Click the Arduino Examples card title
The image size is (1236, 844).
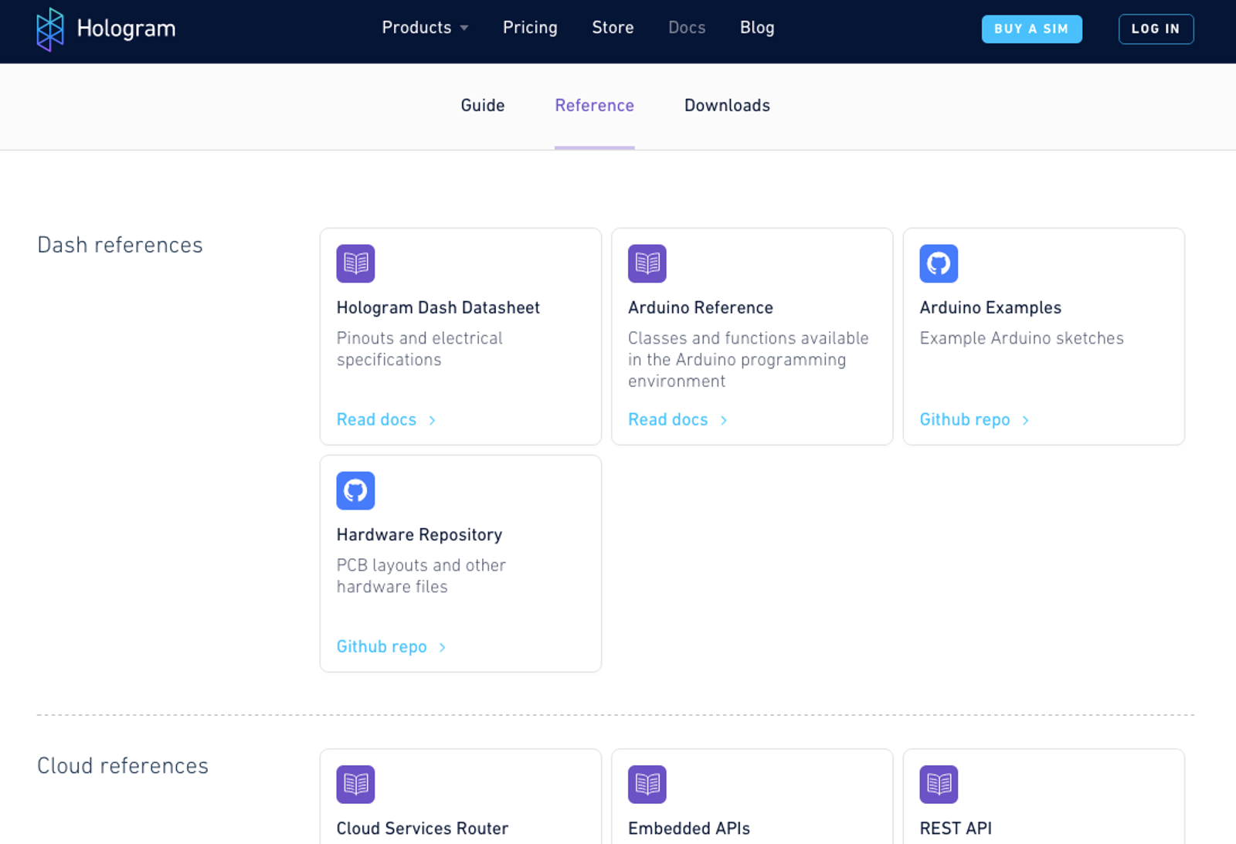990,308
